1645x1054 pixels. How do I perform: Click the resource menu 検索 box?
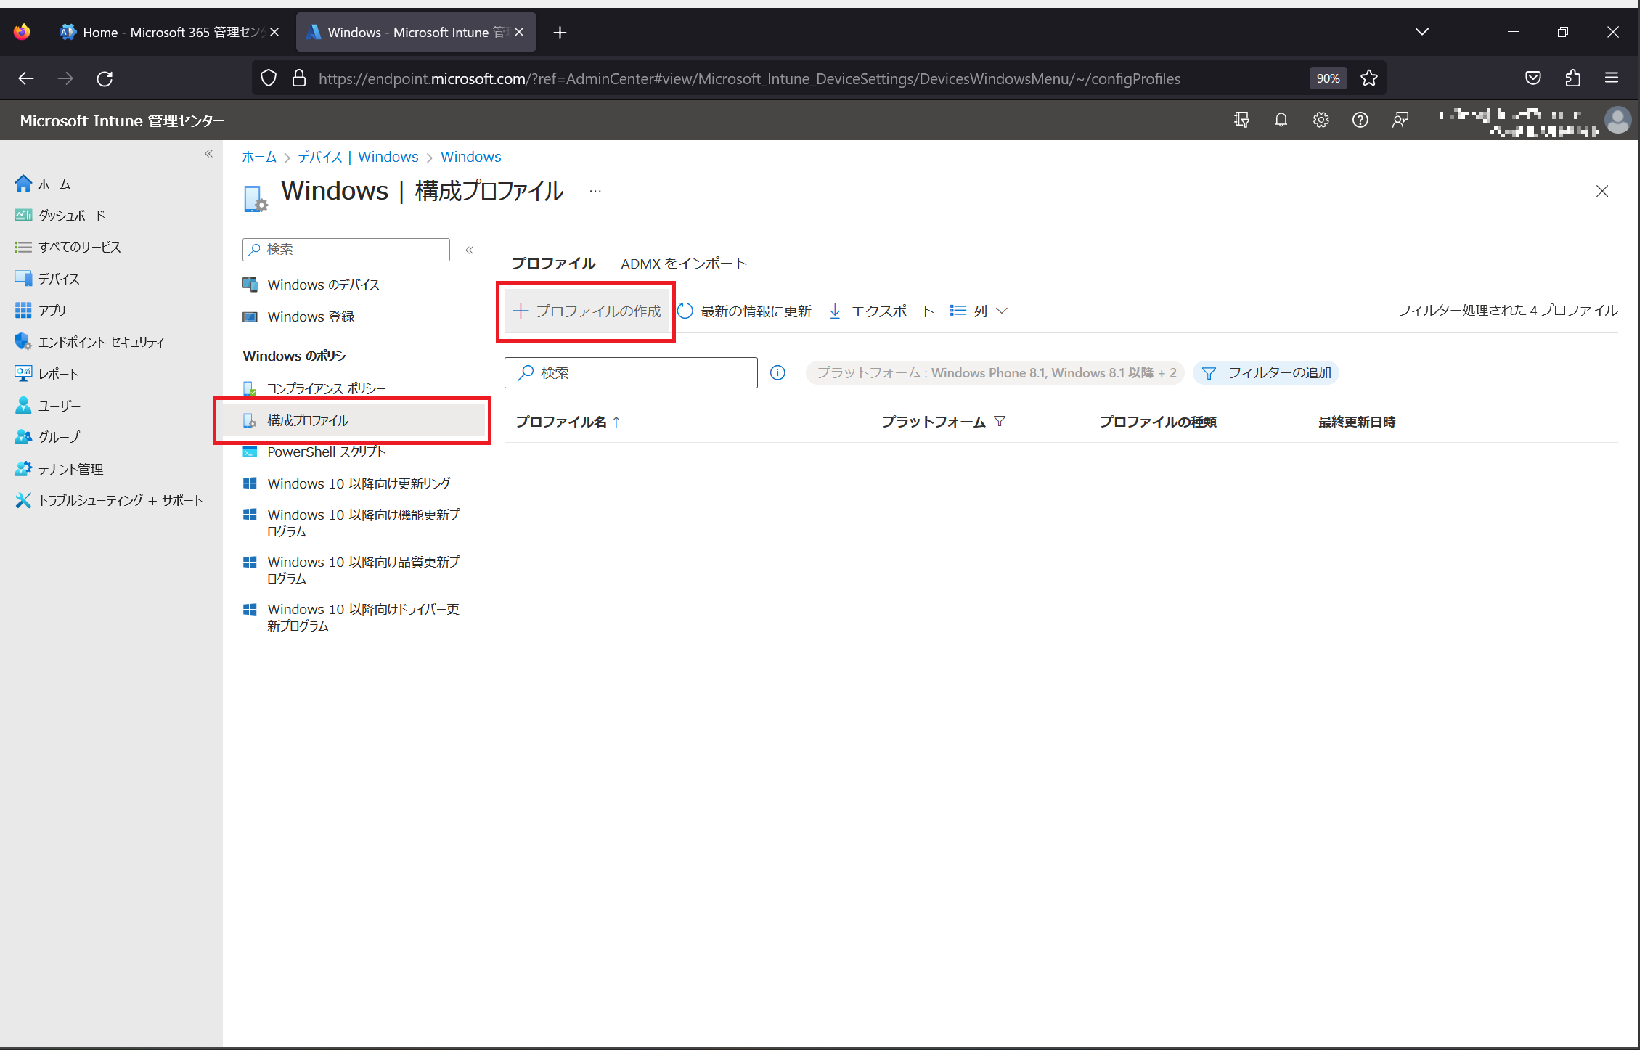pos(347,250)
